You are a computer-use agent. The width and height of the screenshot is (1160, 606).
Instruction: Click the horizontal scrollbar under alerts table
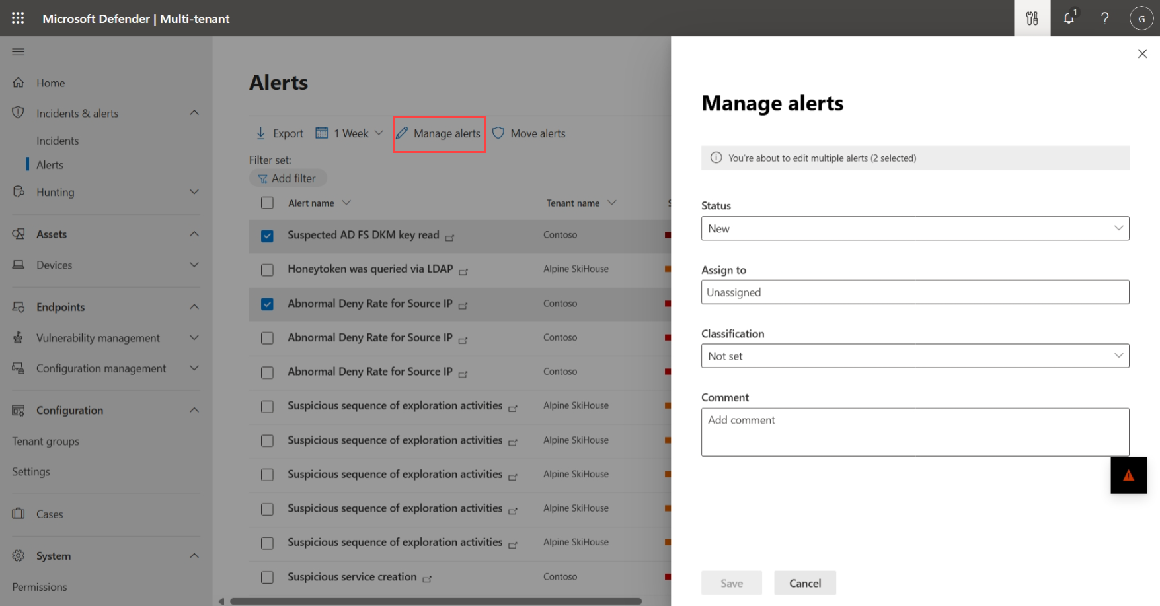tap(436, 601)
